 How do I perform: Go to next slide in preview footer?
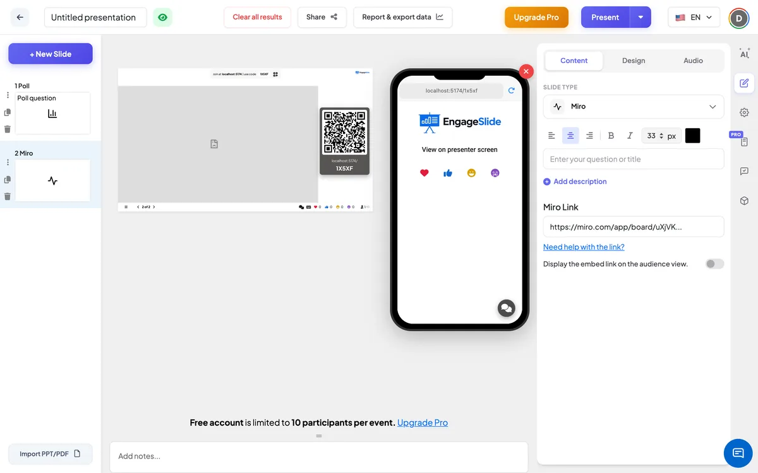coord(153,207)
